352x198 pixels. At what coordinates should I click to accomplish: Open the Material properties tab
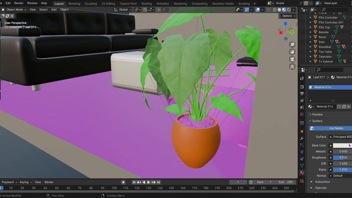pyautogui.click(x=302, y=172)
